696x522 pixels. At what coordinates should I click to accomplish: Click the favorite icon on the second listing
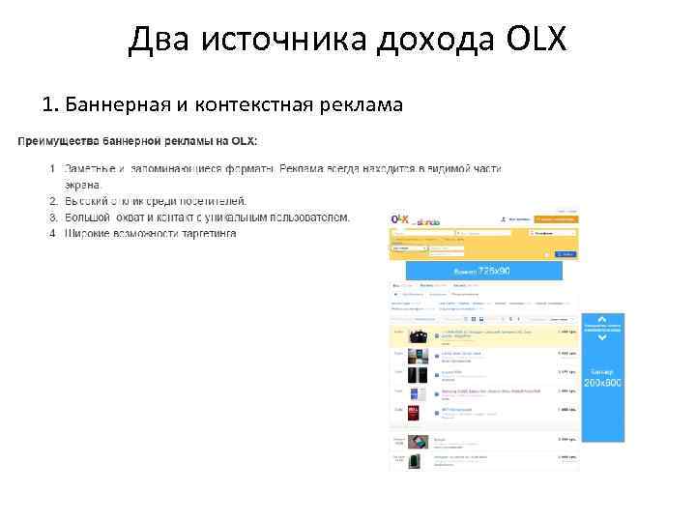(x=437, y=356)
